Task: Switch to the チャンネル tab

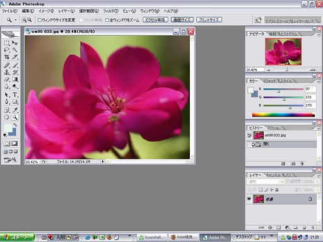Action: tap(273, 175)
